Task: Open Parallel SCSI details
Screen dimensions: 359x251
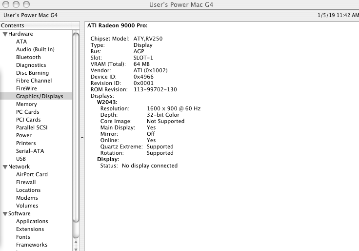Action: (32, 127)
